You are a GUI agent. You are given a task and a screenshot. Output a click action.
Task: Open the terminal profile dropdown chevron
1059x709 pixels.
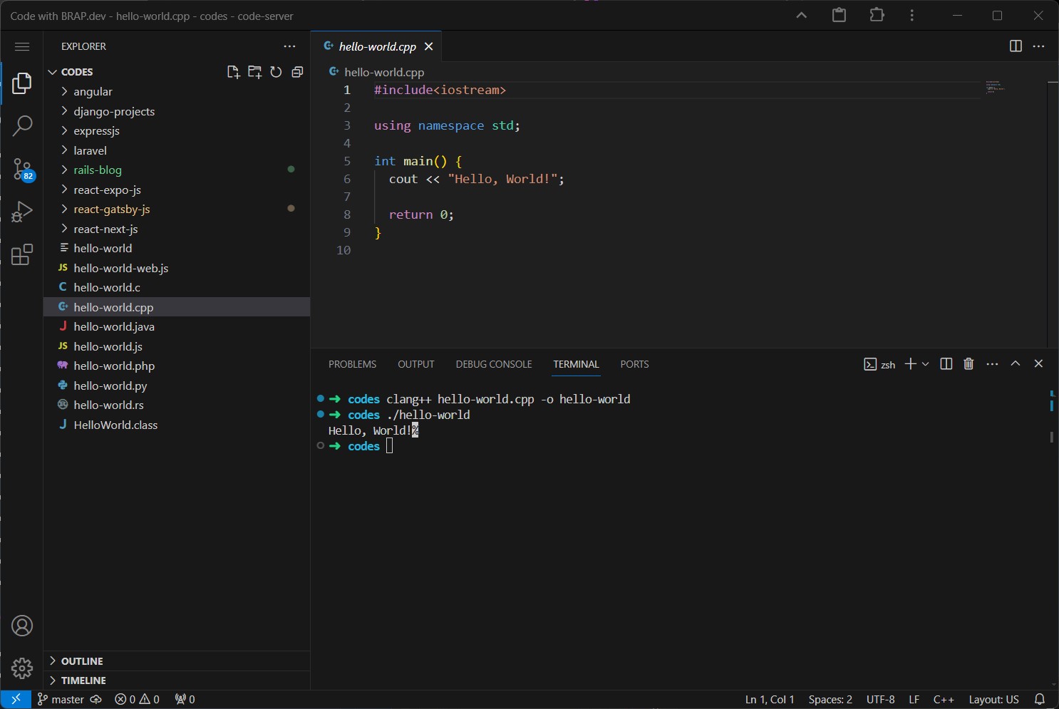point(925,363)
